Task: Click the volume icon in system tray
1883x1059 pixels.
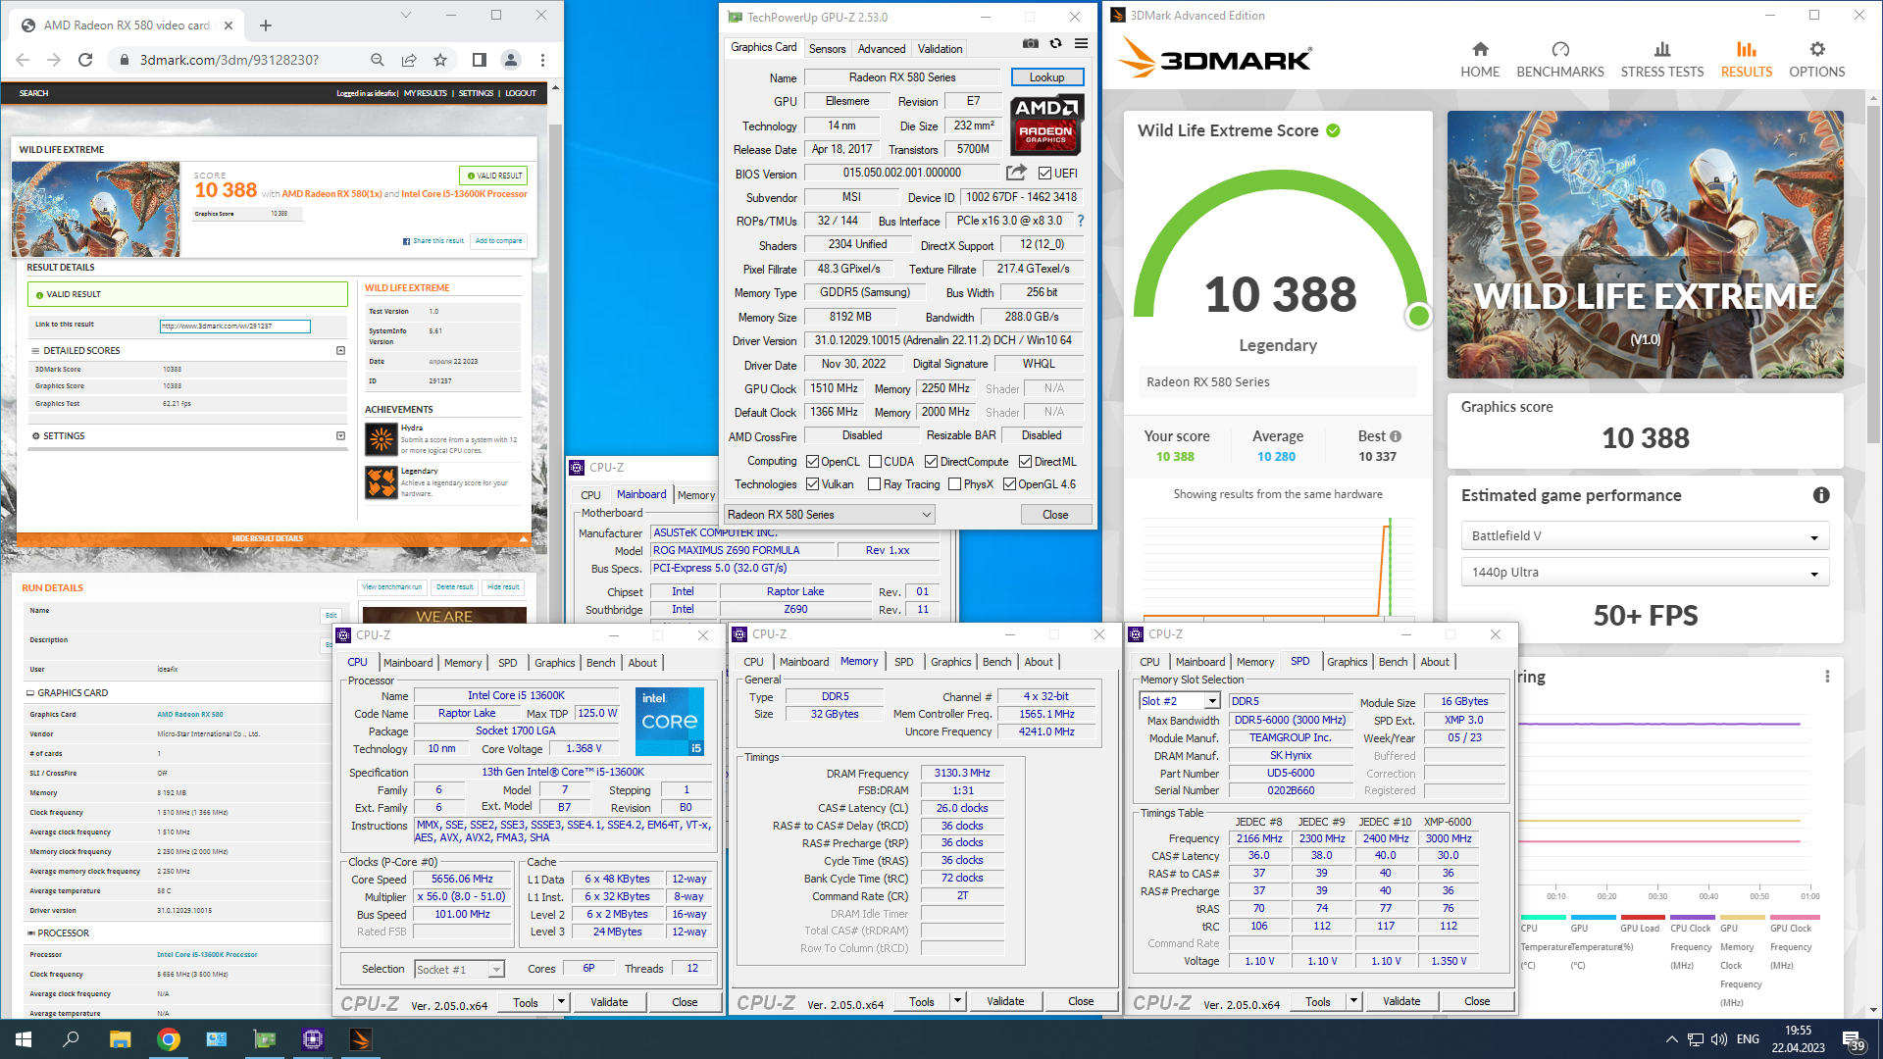Action: tap(1718, 1039)
